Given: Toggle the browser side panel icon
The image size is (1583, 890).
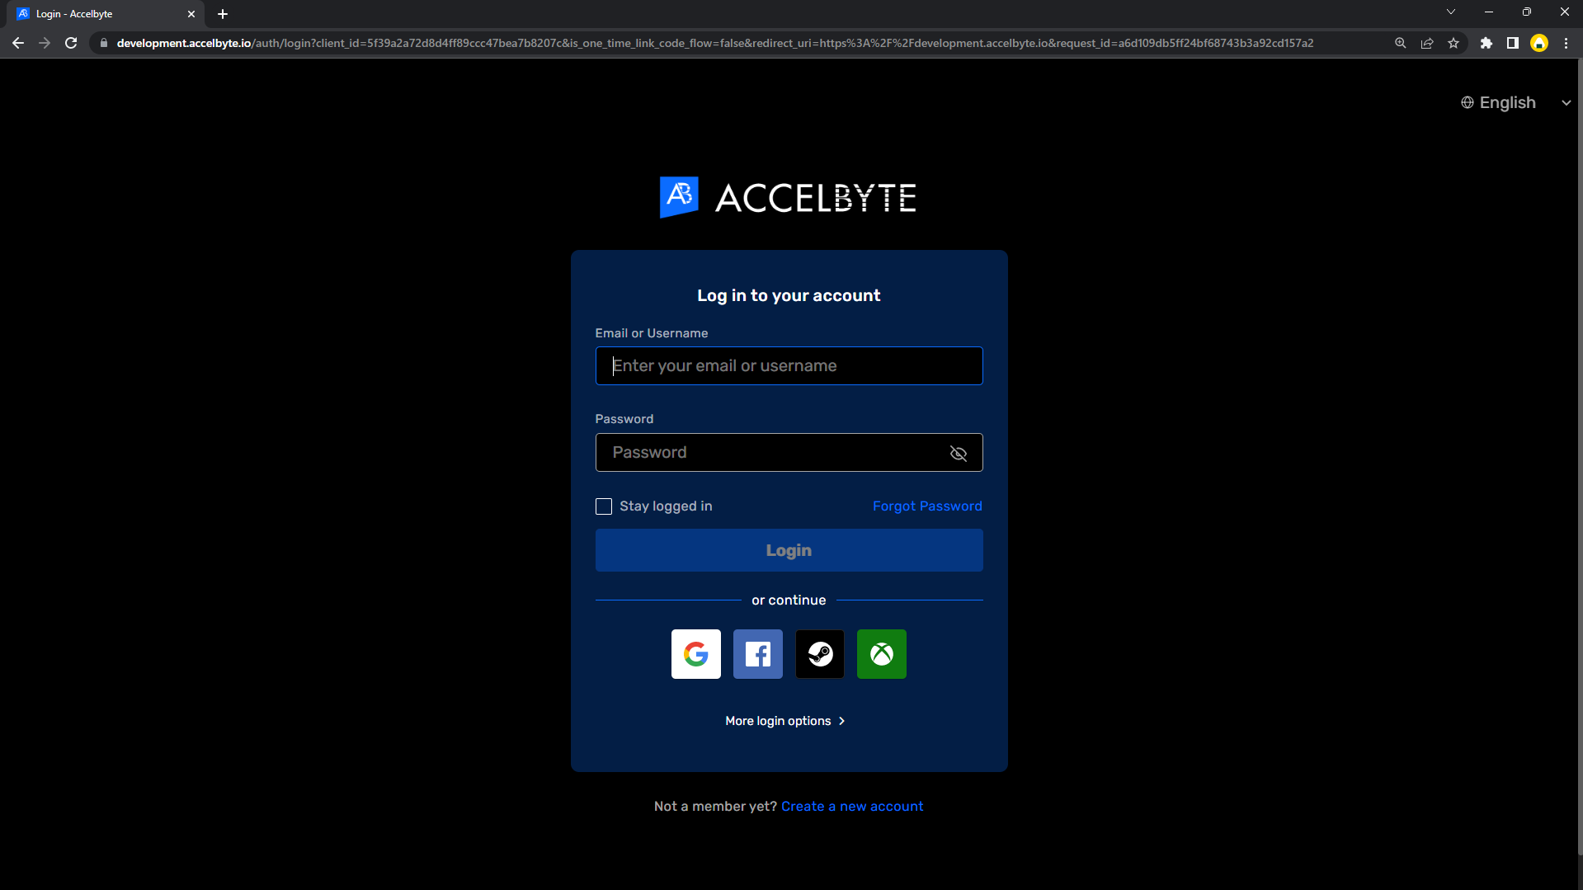Looking at the screenshot, I should coord(1512,43).
